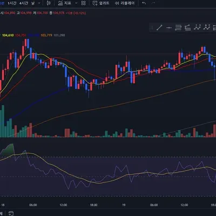
Task: Start bar replay with 리플레이
Action: click(x=125, y=3)
